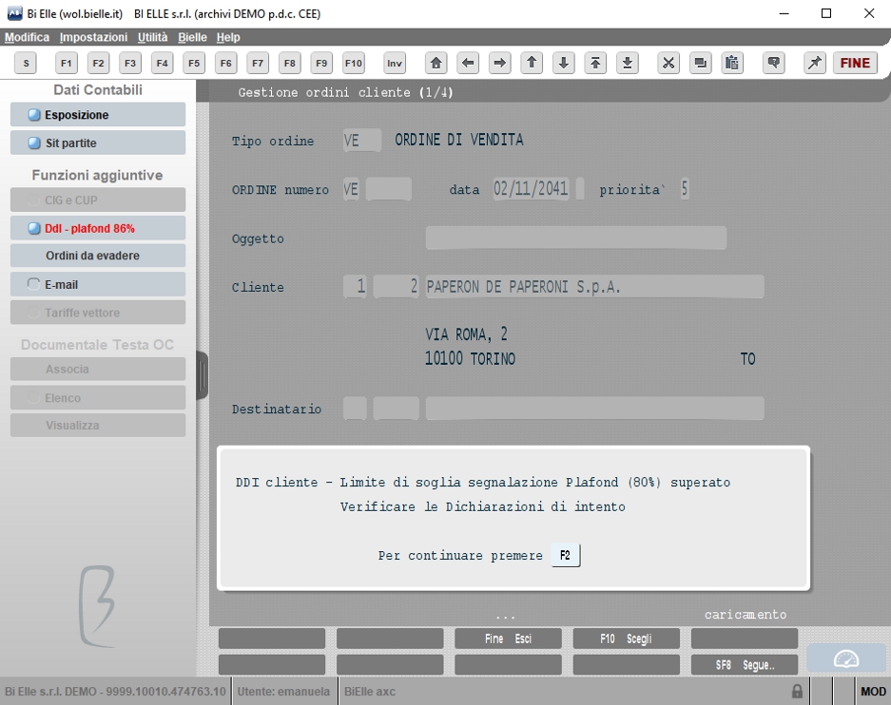This screenshot has height=705, width=891.
Task: Click the F5 toolbar key
Action: click(194, 63)
